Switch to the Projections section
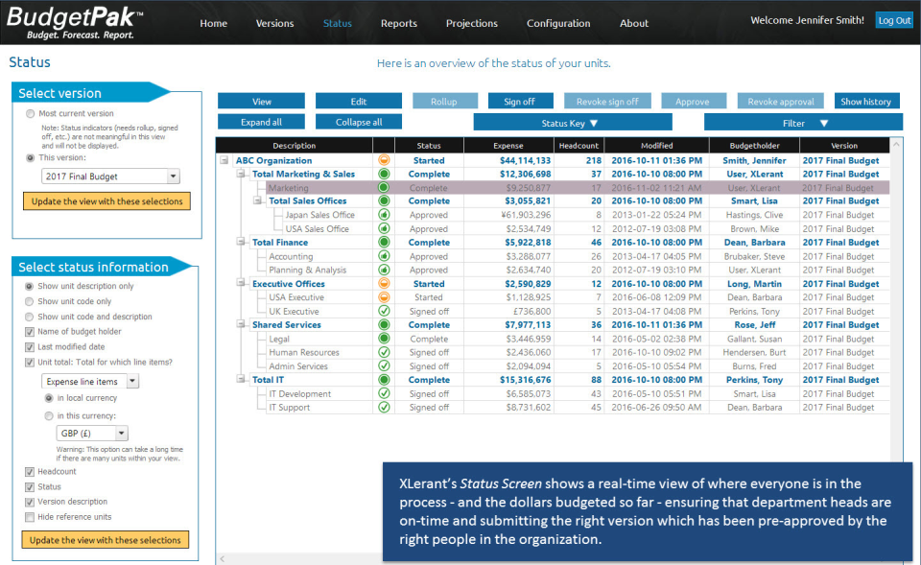921x565 pixels. [x=471, y=23]
